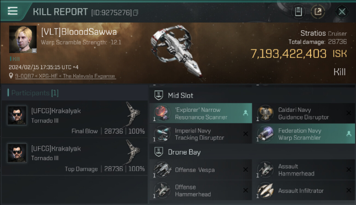Select 'Explorer' Narrow Resonance Scanner module
Screen dimensions: 356x205
pos(201,113)
